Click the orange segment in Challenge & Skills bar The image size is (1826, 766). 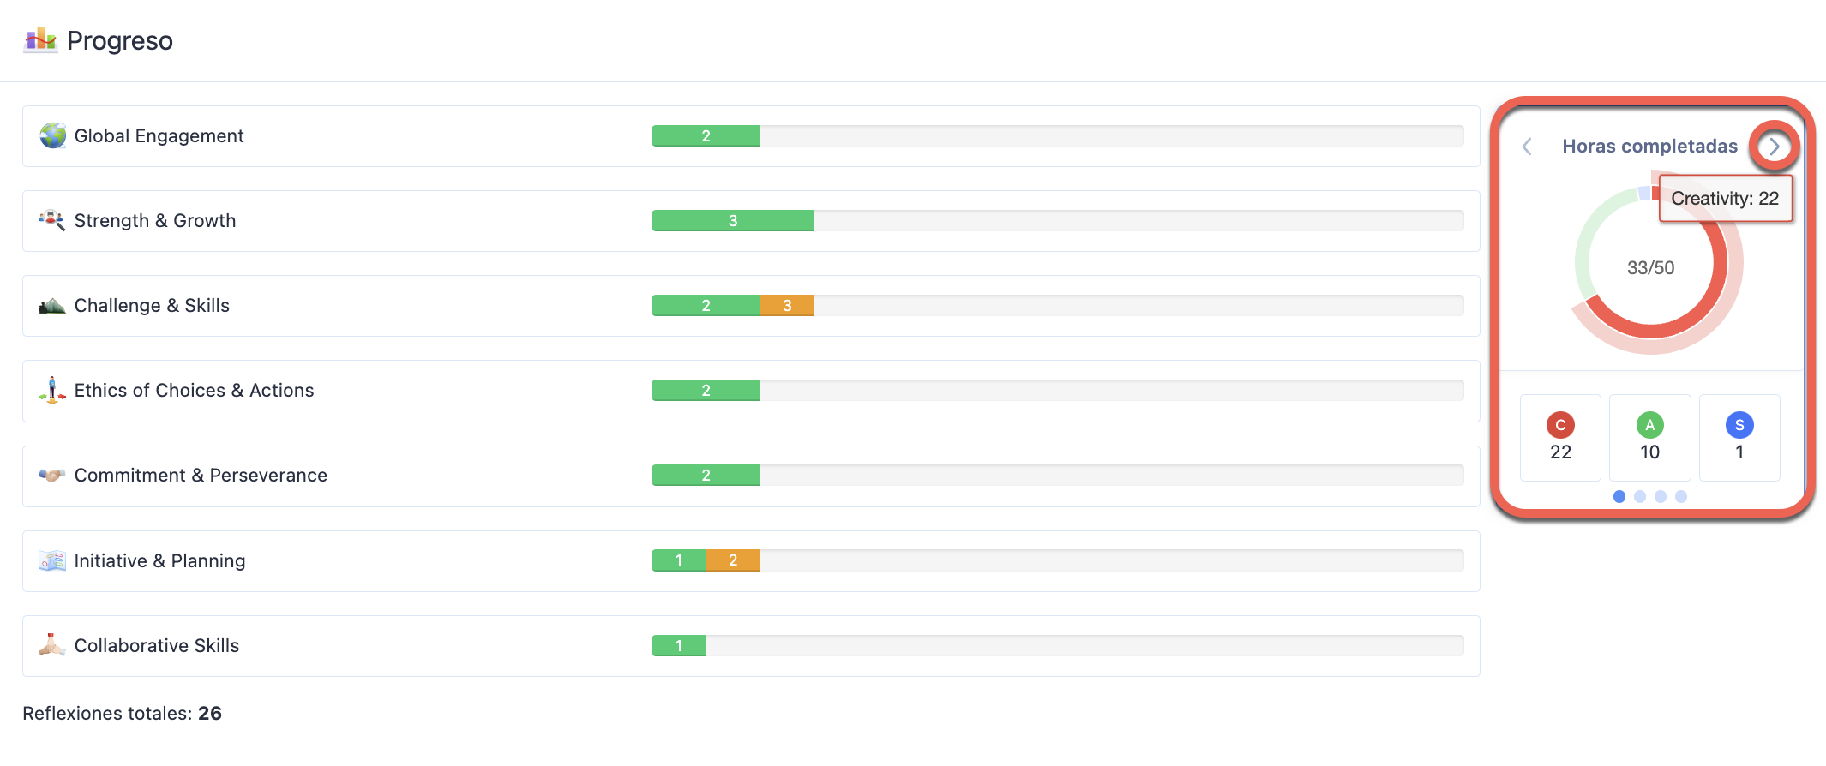(787, 306)
